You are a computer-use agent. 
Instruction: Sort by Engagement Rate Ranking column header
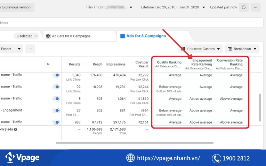202,62
